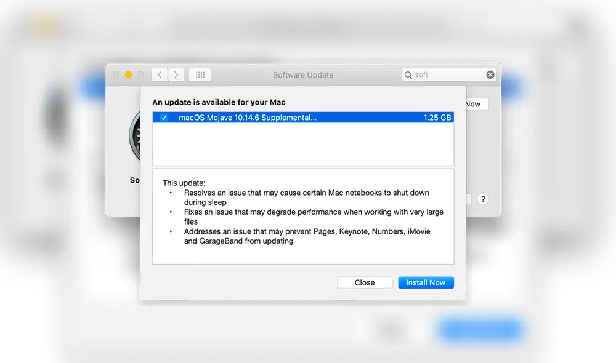
Task: Uncheck the macOS Mojave 10.14.6 Supplemental update
Action: point(164,118)
